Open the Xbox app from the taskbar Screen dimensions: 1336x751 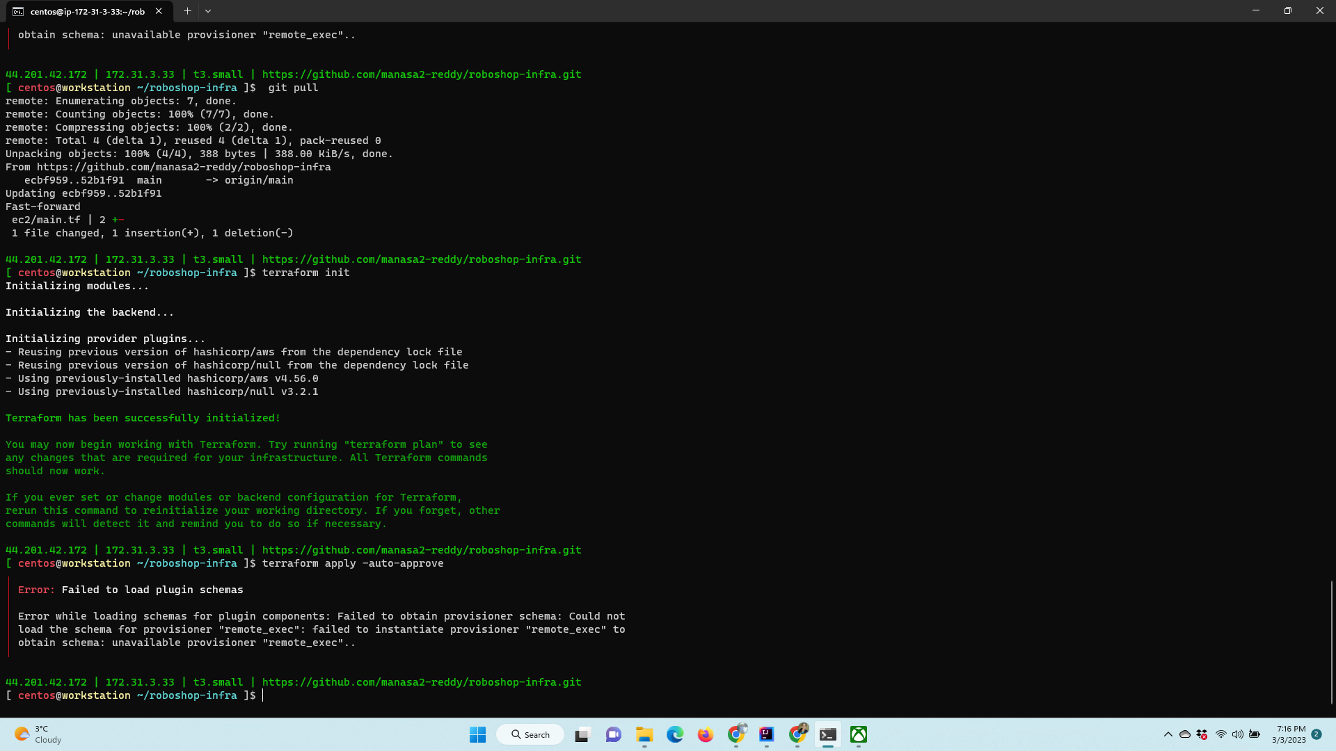(x=859, y=734)
